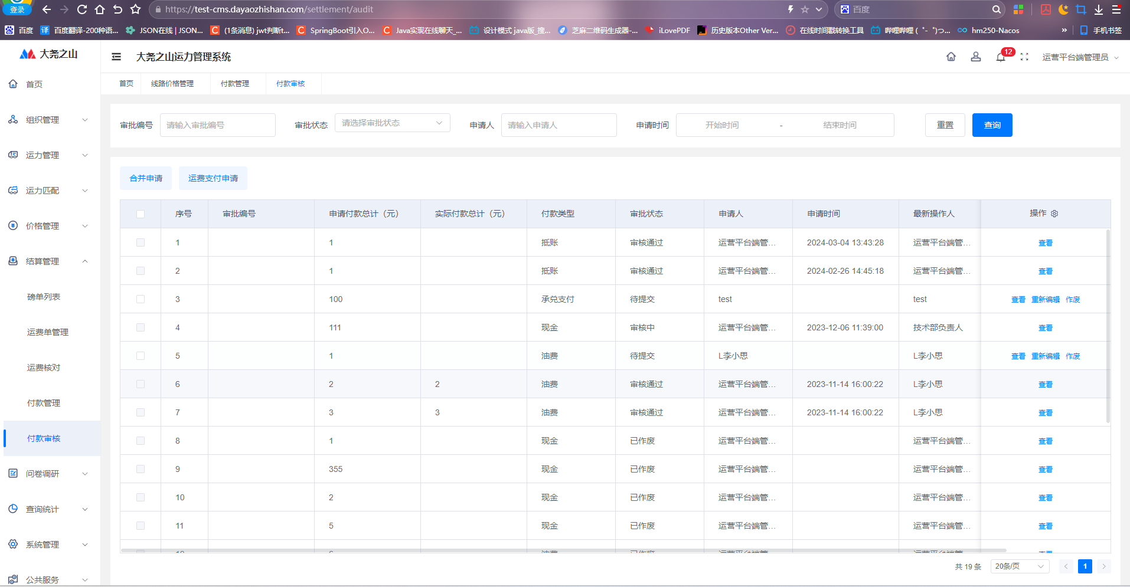This screenshot has width=1130, height=587.
Task: Click browser back arrow
Action: click(x=47, y=9)
